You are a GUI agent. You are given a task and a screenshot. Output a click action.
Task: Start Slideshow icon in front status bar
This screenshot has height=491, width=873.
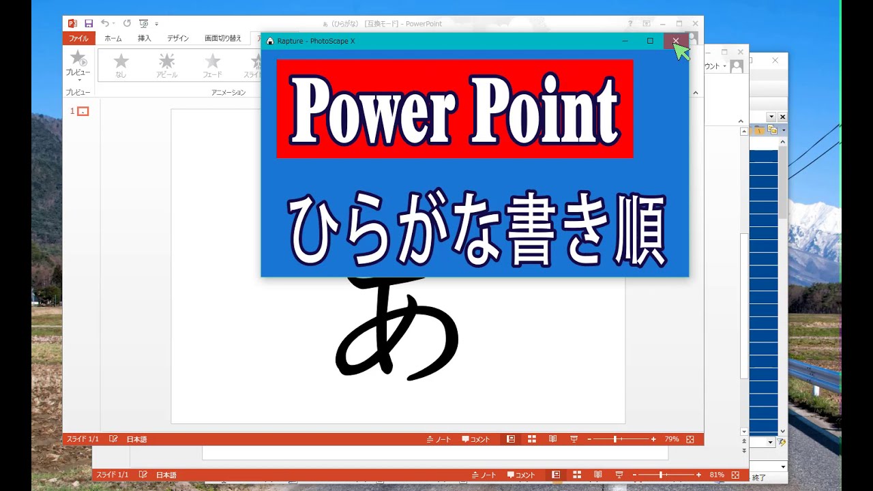point(574,439)
